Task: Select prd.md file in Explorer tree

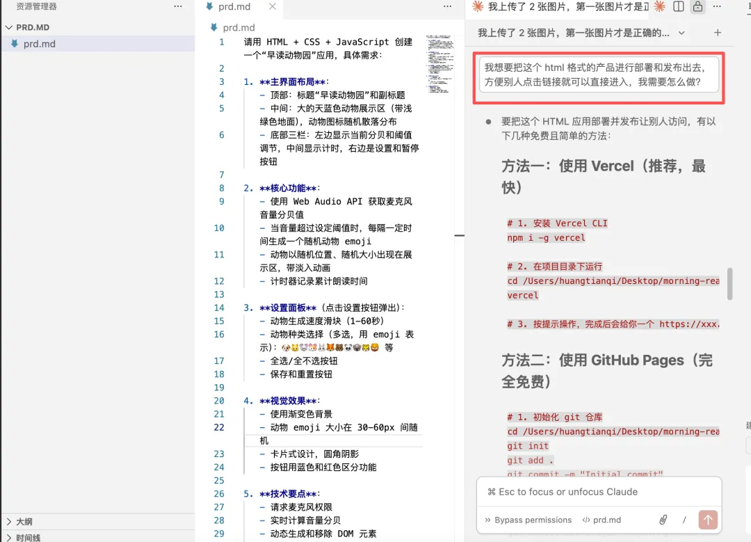Action: [98, 44]
